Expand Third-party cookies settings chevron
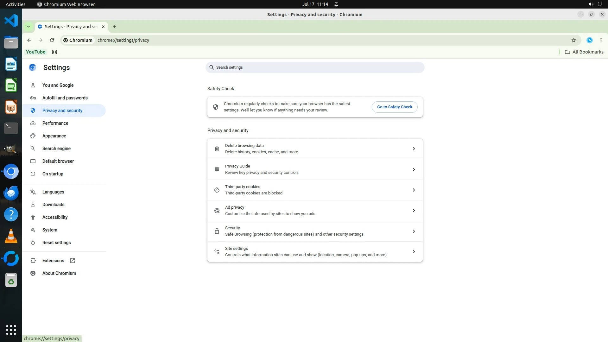The image size is (608, 342). coord(414,190)
